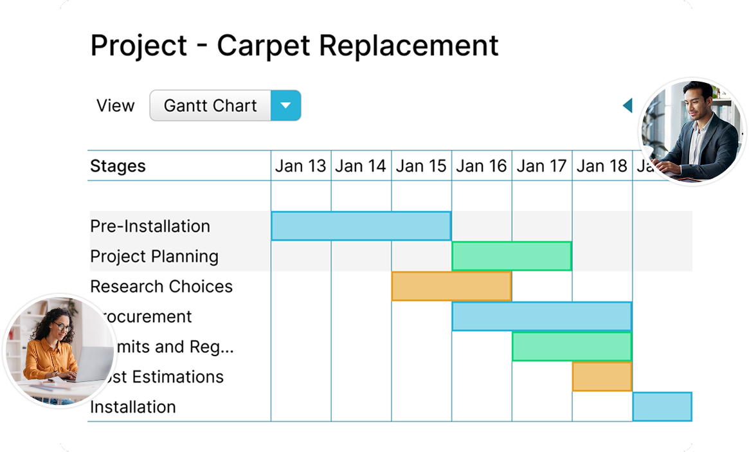This screenshot has height=452, width=749.
Task: Select the Research Choices orange task bar
Action: click(451, 286)
